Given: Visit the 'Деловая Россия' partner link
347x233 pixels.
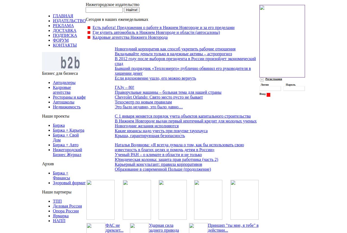Looking at the screenshot, I should (67, 206).
